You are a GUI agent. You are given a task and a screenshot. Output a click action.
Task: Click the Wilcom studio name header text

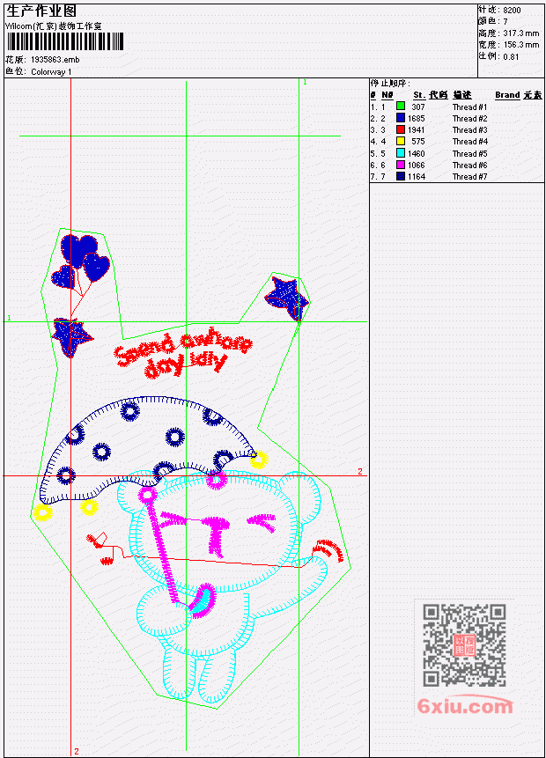tap(53, 26)
